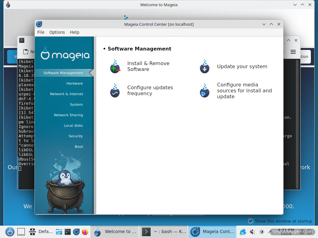This screenshot has height=238, width=318.
Task: Maximize the Mageia Control Center window
Action: tap(271, 24)
